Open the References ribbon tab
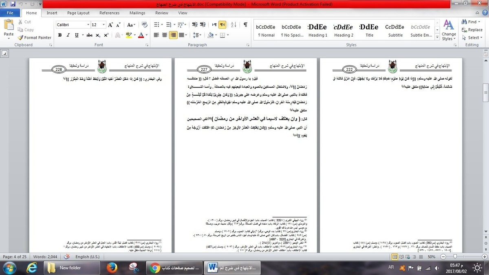Image resolution: width=489 pixels, height=275 pixels. [109, 13]
